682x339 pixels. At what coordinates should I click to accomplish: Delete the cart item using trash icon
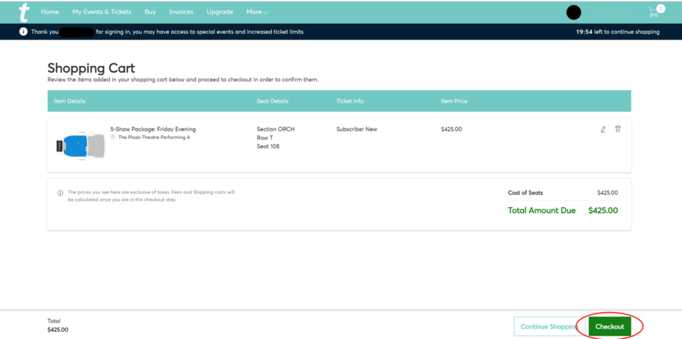618,129
